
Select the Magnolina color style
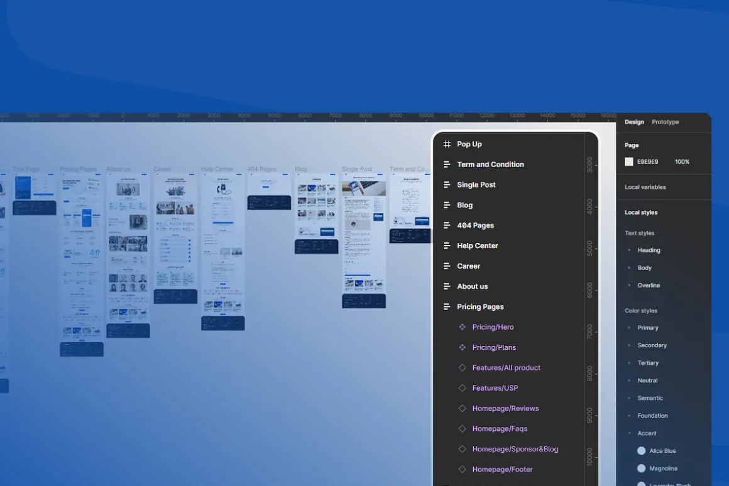coord(657,468)
